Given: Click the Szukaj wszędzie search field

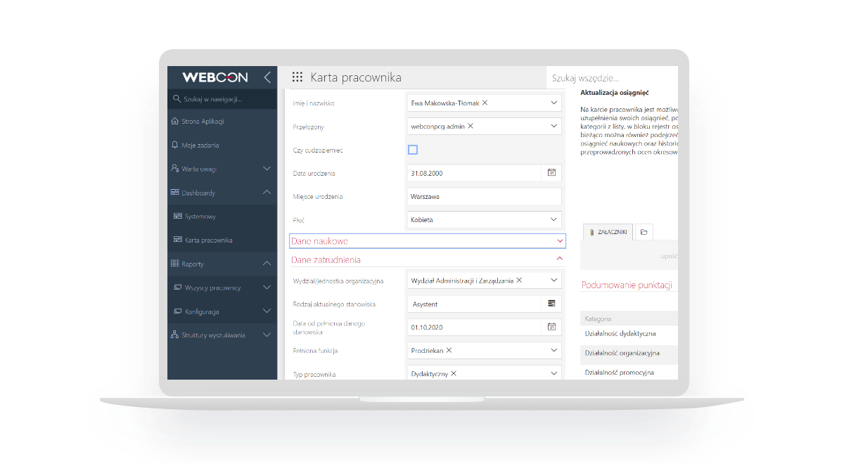Looking at the screenshot, I should coord(610,78).
